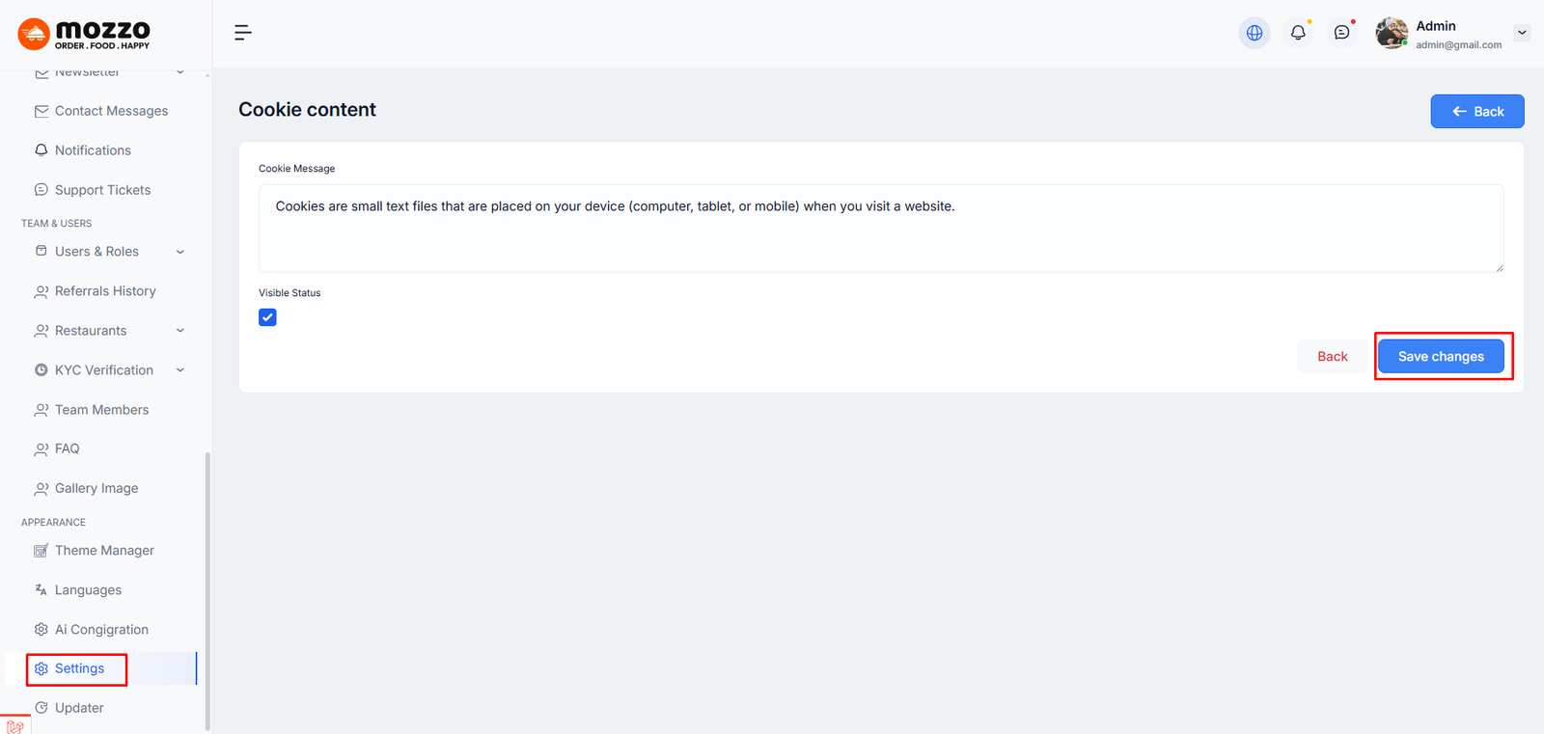Select Languages in the sidebar
Screen dimensions: 1544x734
tap(88, 590)
